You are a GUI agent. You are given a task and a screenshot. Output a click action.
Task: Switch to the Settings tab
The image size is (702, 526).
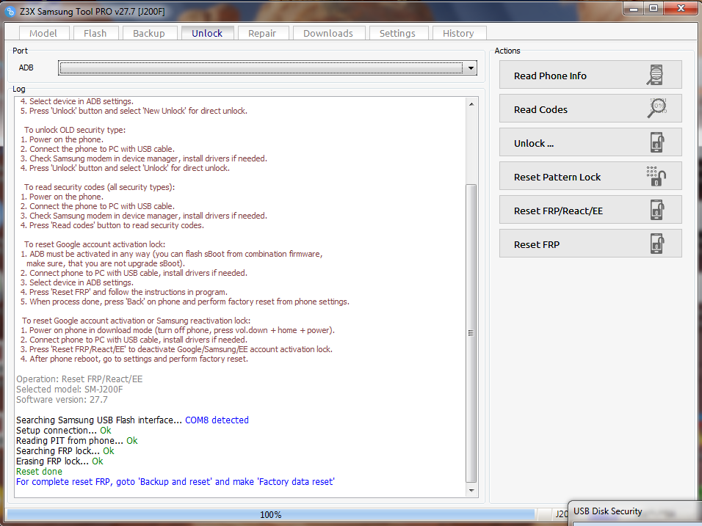[397, 33]
